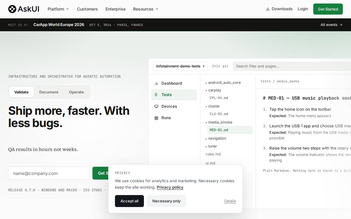Select Tests in the sidebar

click(174, 95)
